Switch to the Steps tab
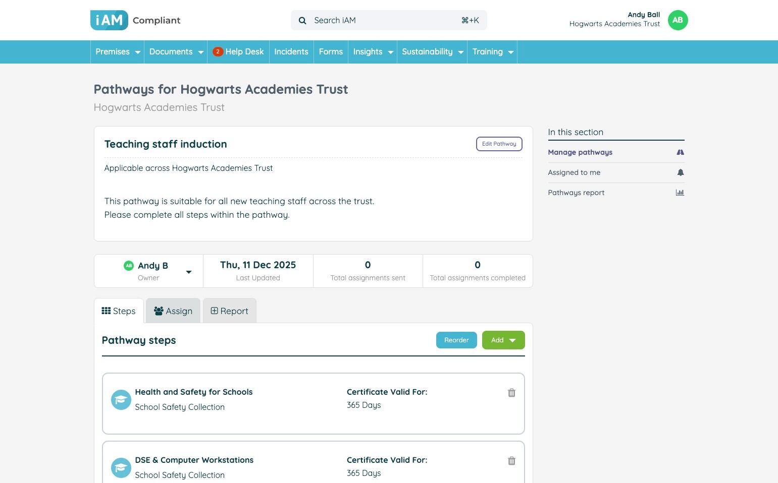Image resolution: width=778 pixels, height=483 pixels. 119,311
